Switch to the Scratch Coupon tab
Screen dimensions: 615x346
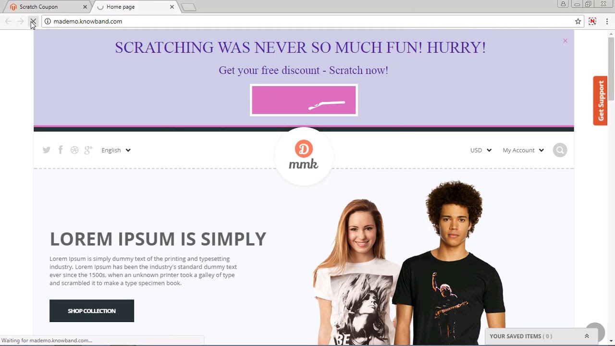click(46, 7)
